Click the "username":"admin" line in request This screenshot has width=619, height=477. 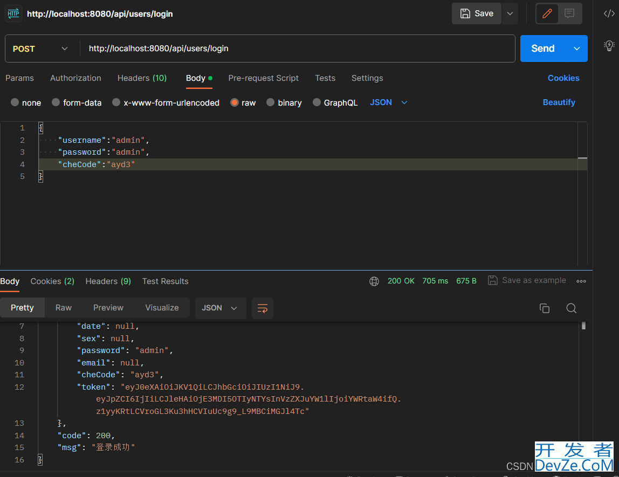pyautogui.click(x=104, y=141)
